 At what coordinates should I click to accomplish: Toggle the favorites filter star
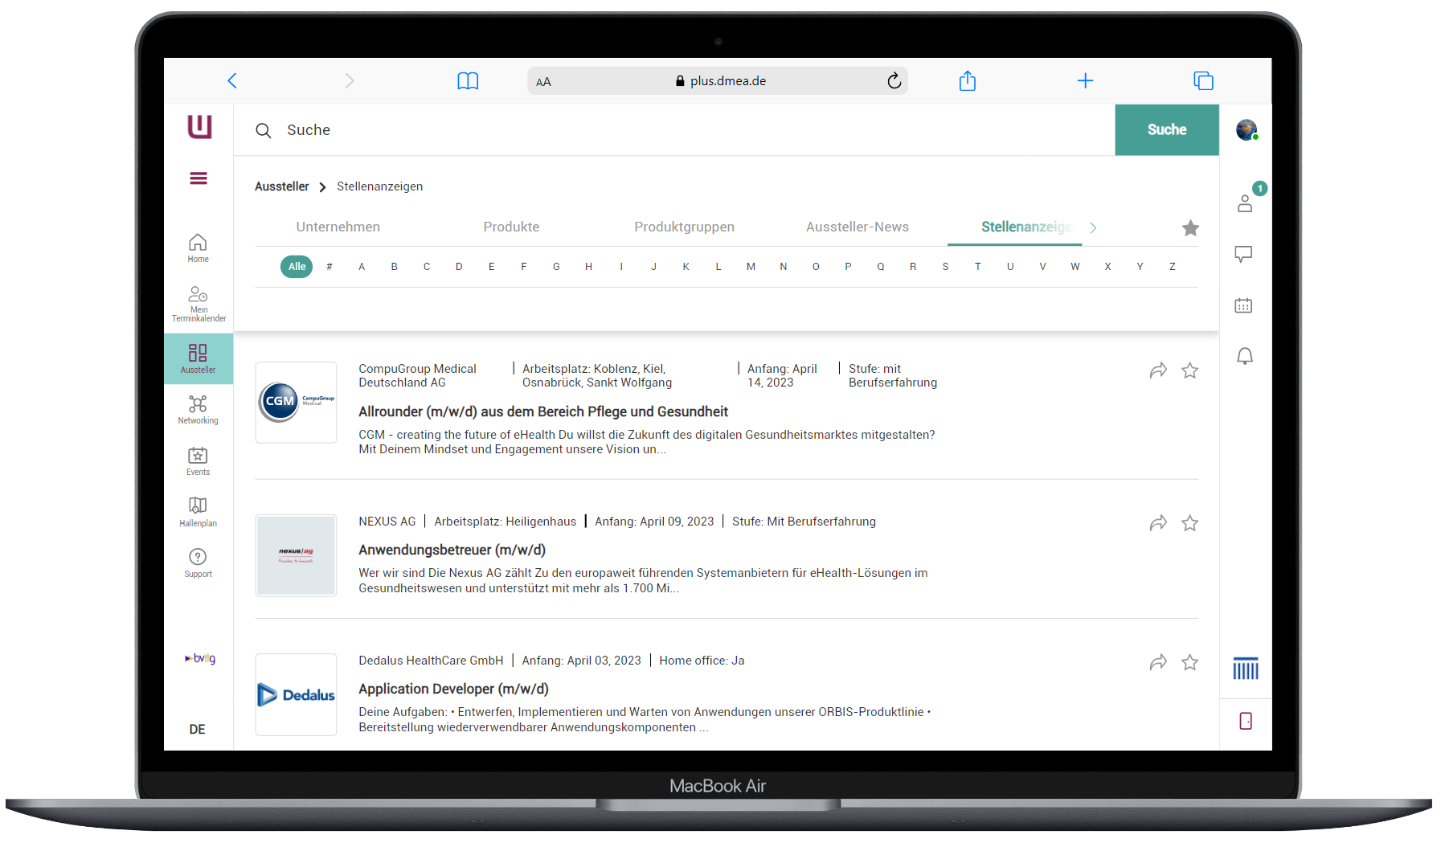pyautogui.click(x=1190, y=228)
